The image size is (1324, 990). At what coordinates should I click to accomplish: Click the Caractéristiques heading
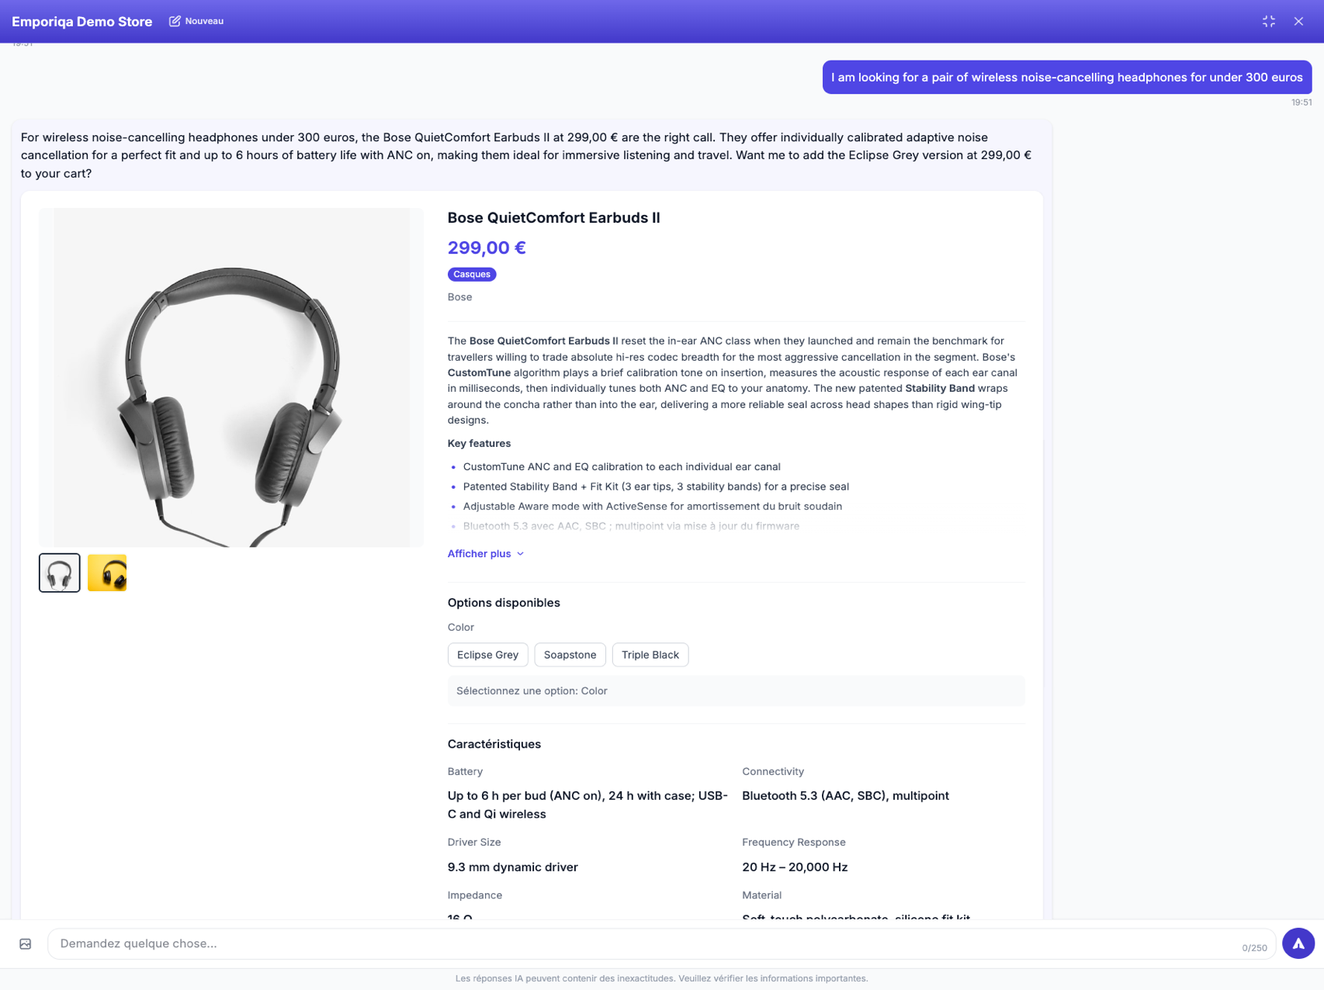tap(494, 744)
